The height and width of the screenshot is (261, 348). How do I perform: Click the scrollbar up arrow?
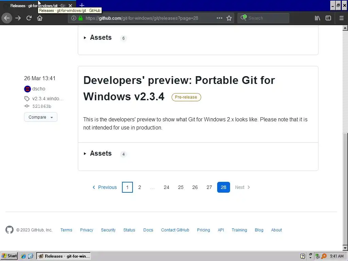pyautogui.click(x=345, y=28)
